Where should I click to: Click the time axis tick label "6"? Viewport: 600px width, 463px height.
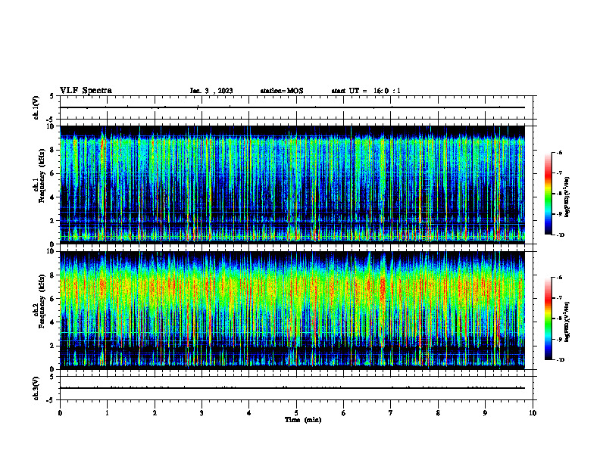(x=343, y=413)
